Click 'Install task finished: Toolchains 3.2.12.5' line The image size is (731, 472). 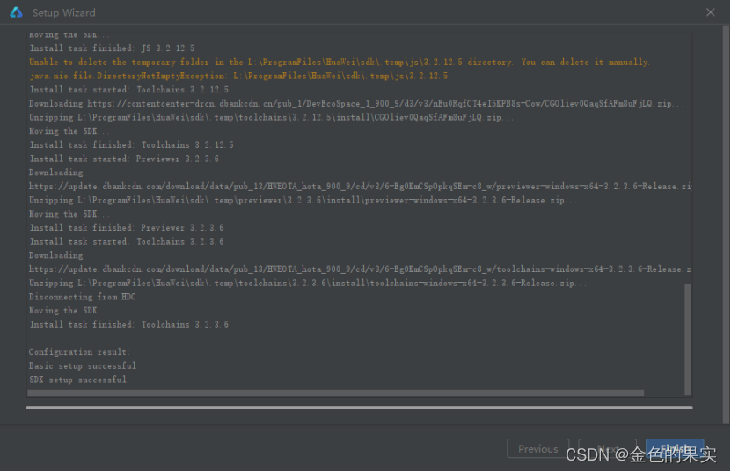coord(131,144)
